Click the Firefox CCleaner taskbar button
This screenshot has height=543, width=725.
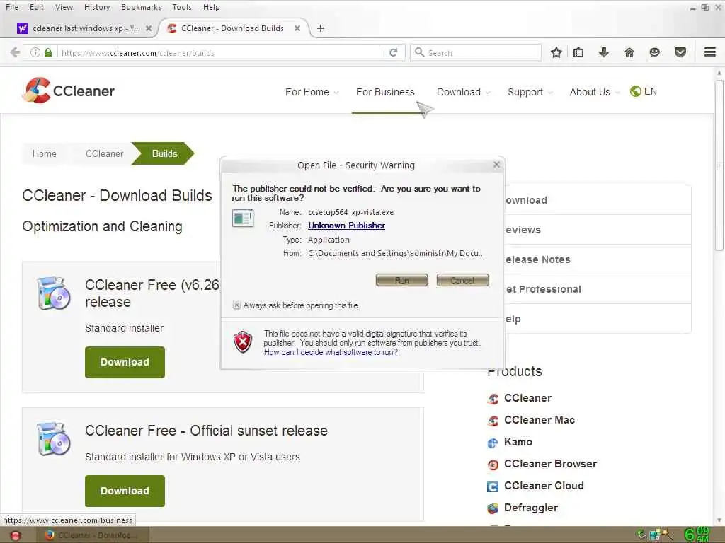(x=91, y=535)
